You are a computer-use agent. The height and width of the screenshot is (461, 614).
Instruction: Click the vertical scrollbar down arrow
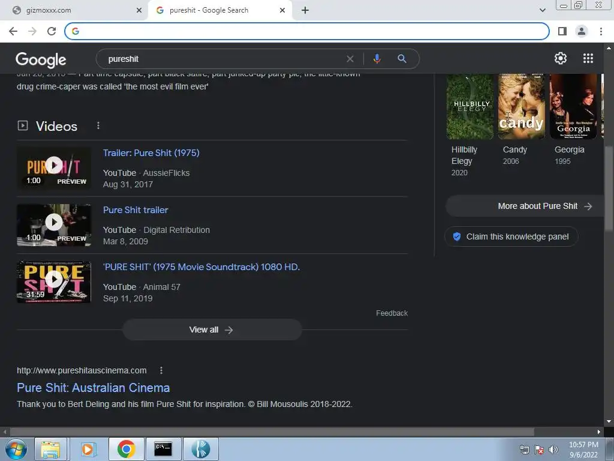tap(609, 421)
